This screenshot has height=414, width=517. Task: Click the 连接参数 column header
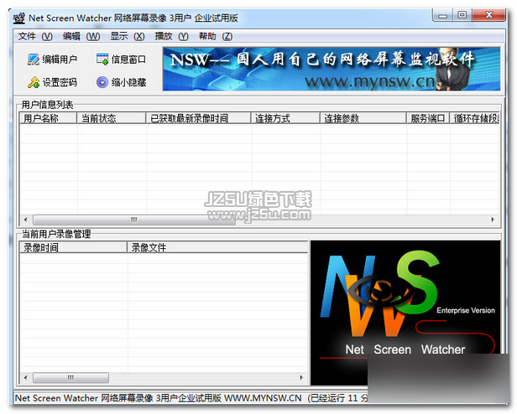pos(363,118)
